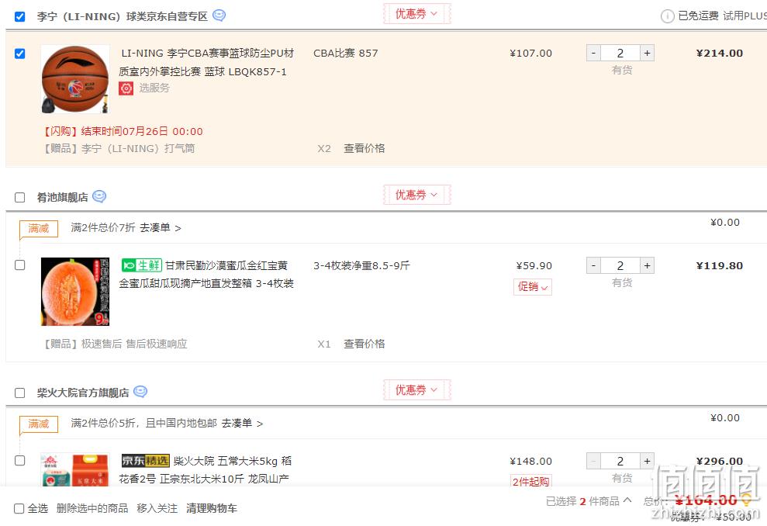Open the rice product thumbnail

(75, 469)
